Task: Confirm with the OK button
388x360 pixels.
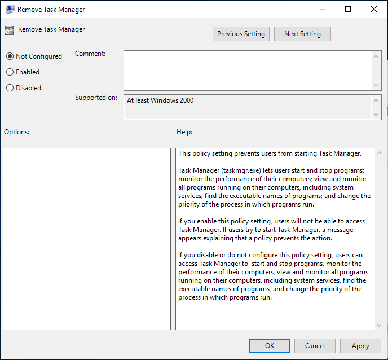Action: 269,346
